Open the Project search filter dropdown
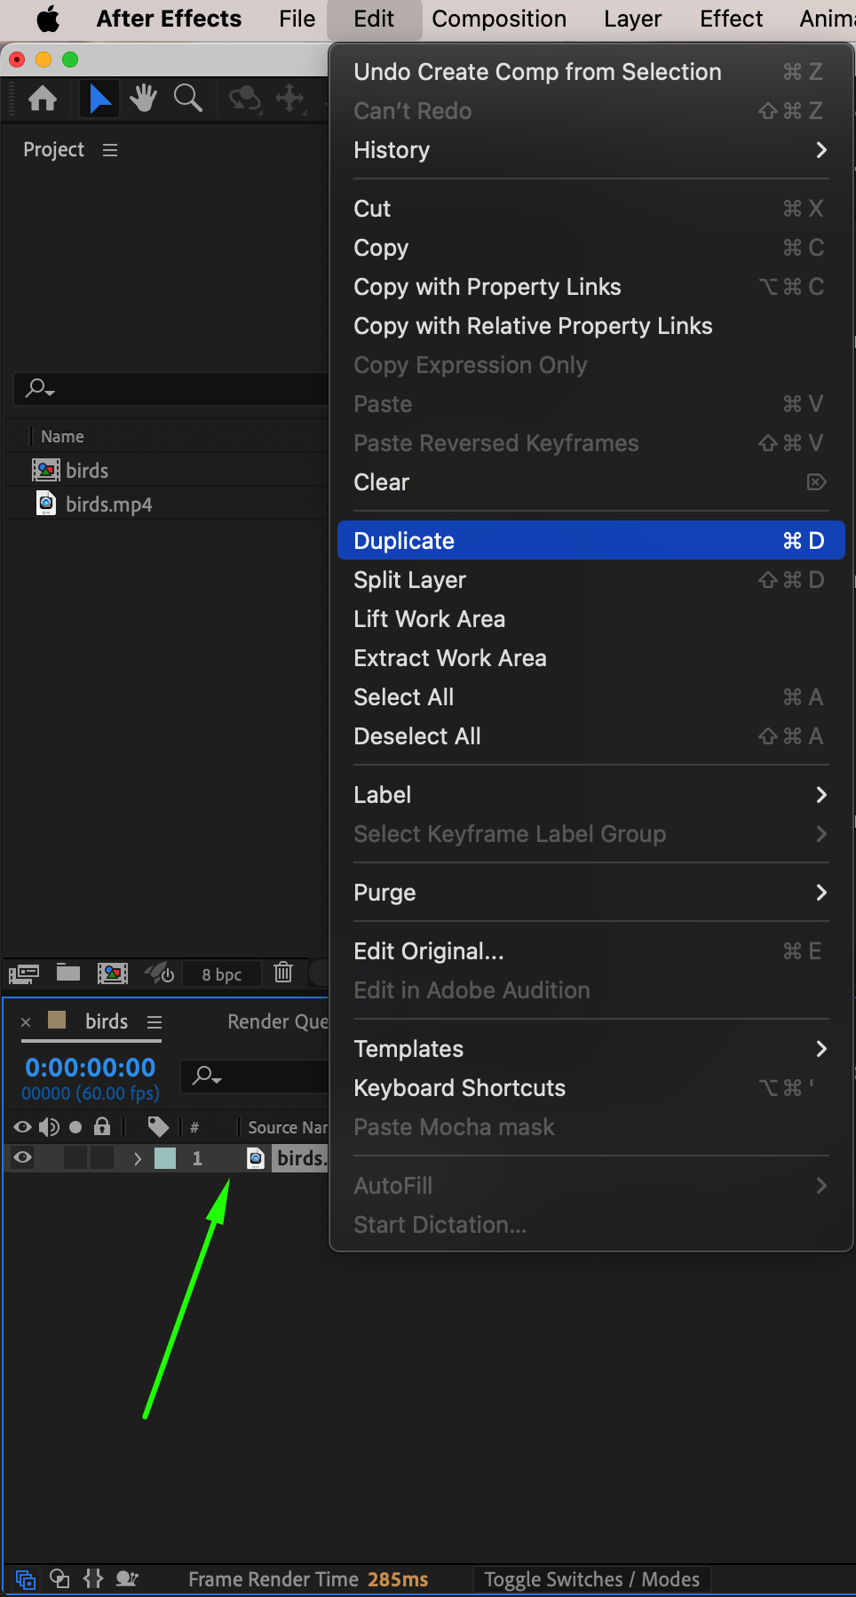Screen dimensions: 856x1597 coord(40,388)
